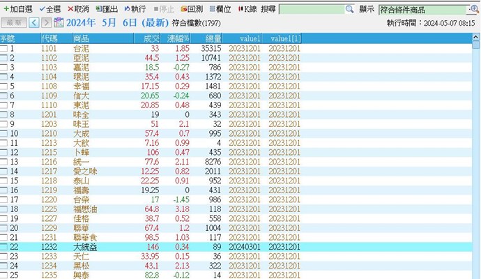Screen dimensions: 481x279
Task: Check the box for 台泥 row
Action: point(4,50)
